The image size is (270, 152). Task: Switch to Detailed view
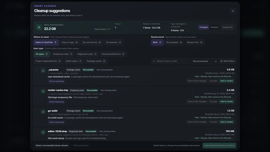pos(214,27)
